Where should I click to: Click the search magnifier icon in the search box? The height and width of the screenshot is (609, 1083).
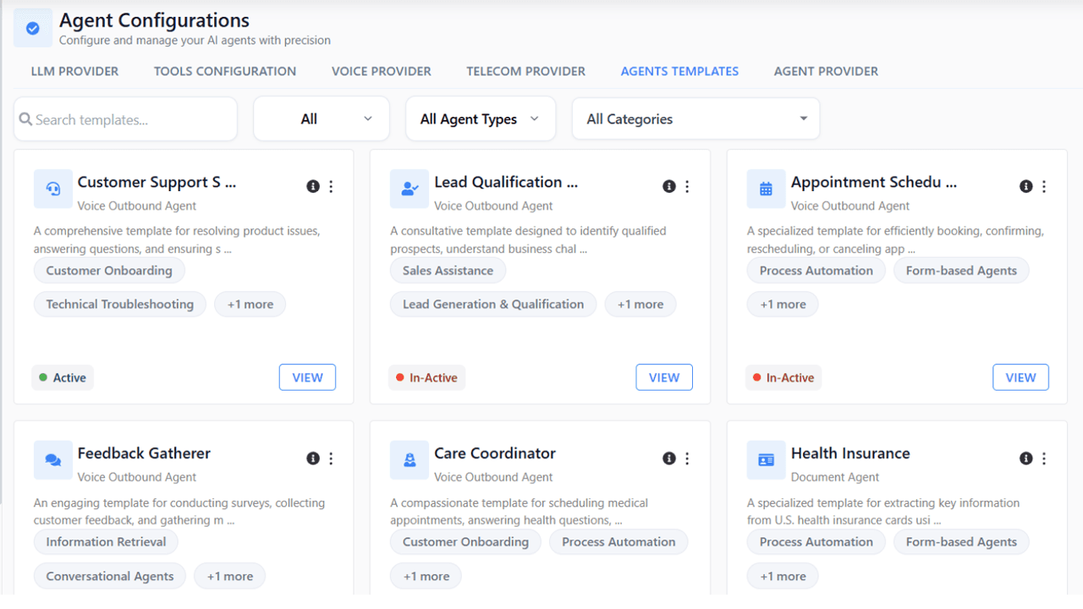(x=26, y=118)
